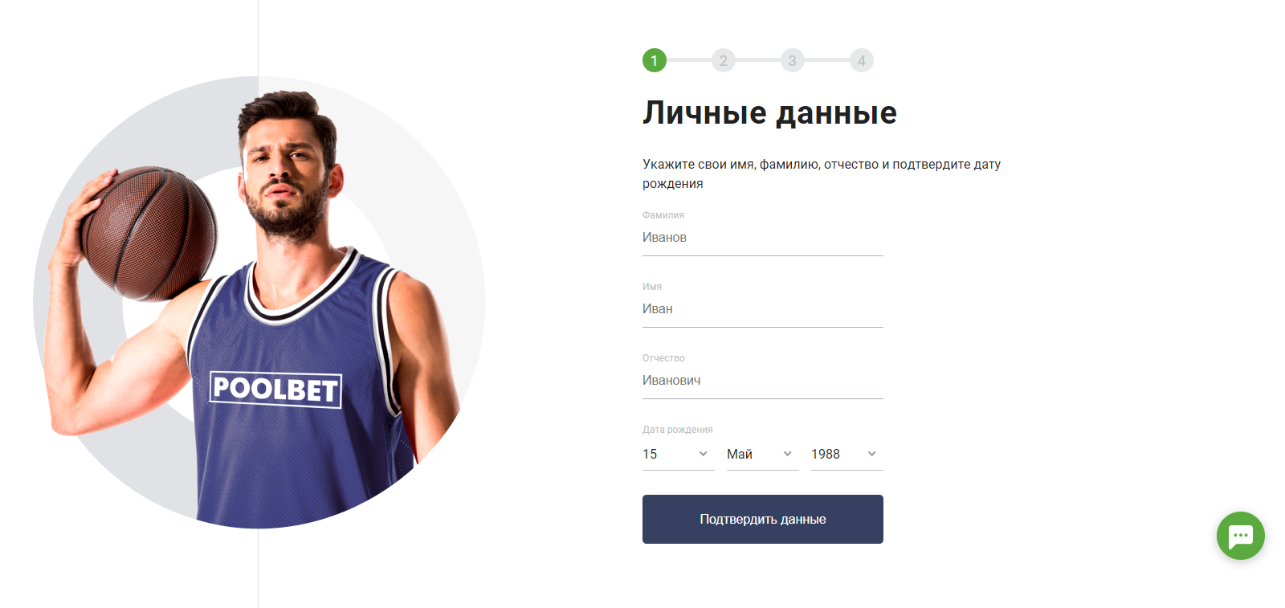Click the Подтвердить данные button

tap(763, 520)
